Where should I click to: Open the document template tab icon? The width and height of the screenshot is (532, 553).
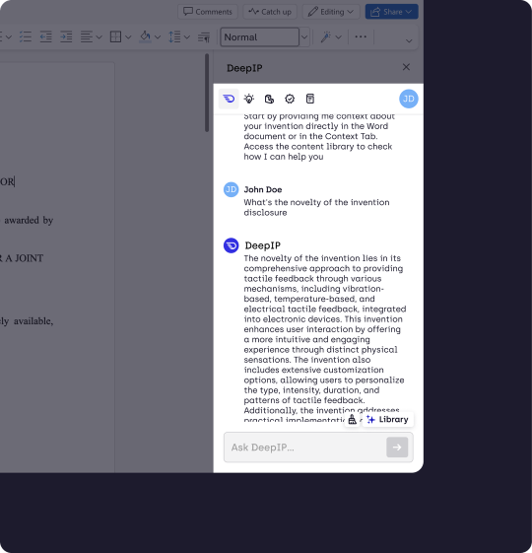click(x=310, y=99)
